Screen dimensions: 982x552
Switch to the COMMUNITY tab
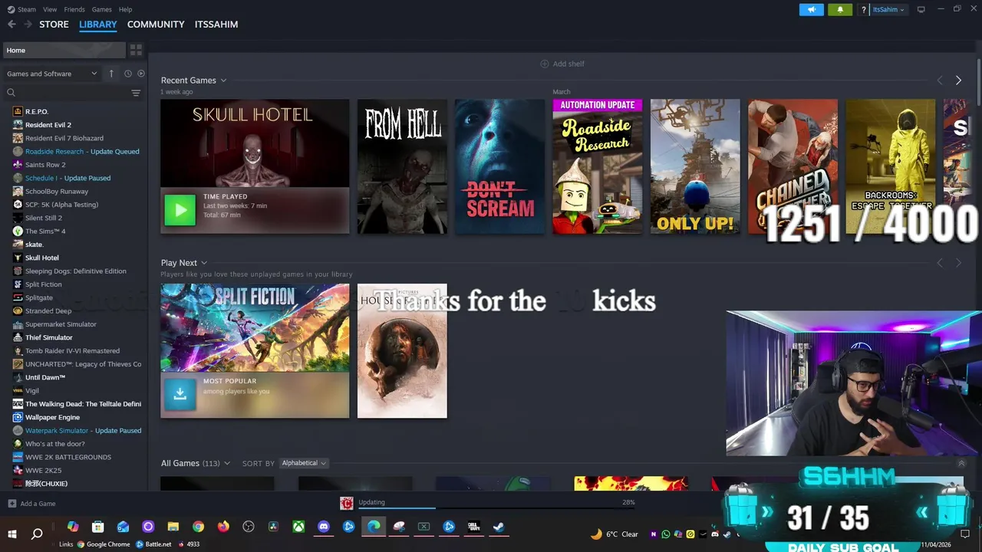pyautogui.click(x=156, y=25)
